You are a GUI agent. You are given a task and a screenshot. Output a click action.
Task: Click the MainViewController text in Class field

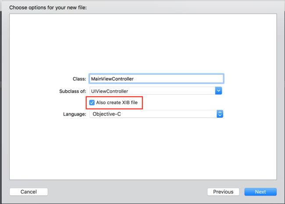(x=112, y=79)
